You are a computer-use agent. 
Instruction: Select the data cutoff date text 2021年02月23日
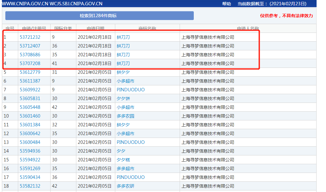(288, 4)
